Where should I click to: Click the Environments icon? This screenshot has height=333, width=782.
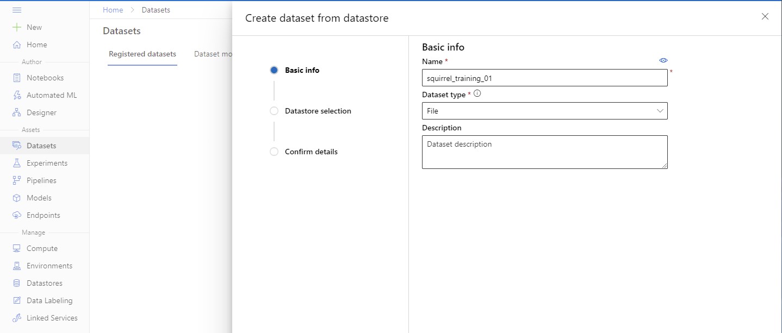click(17, 266)
